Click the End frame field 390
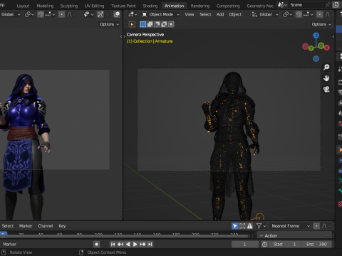 tap(316, 244)
